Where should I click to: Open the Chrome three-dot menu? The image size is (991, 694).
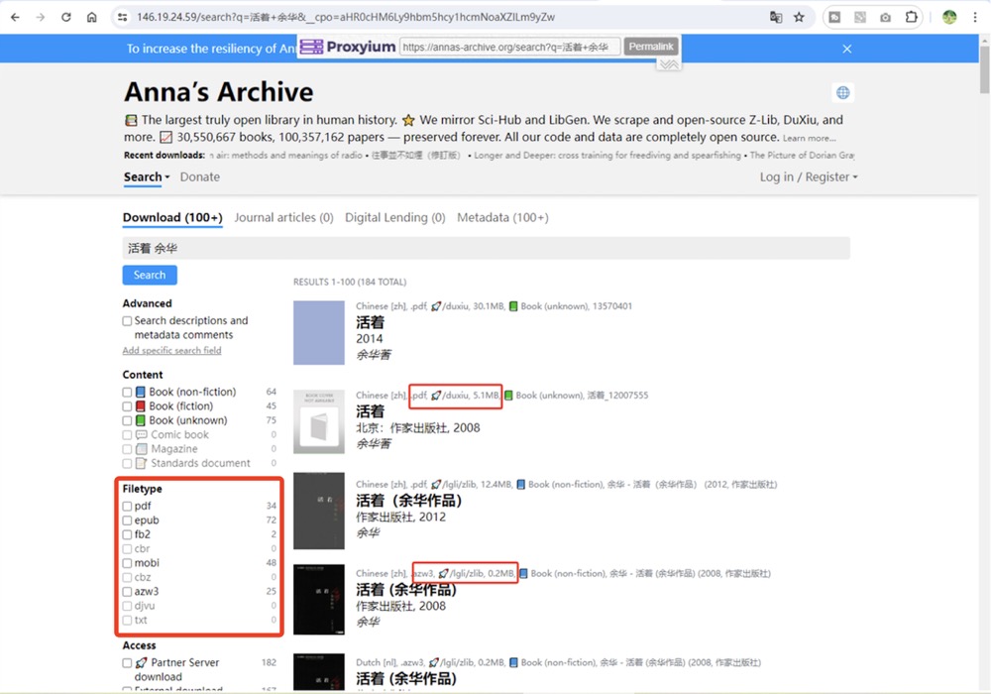(975, 17)
